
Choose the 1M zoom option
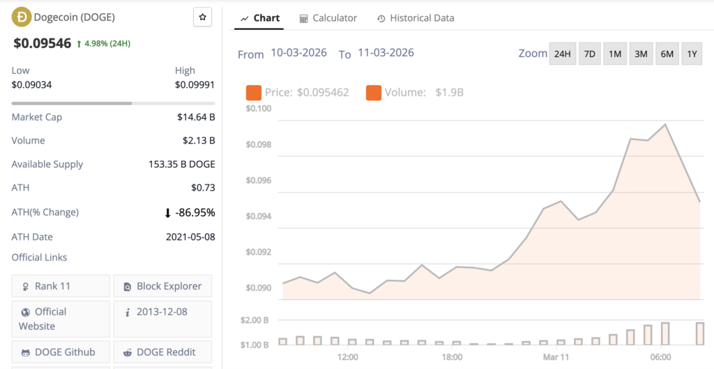click(x=615, y=54)
